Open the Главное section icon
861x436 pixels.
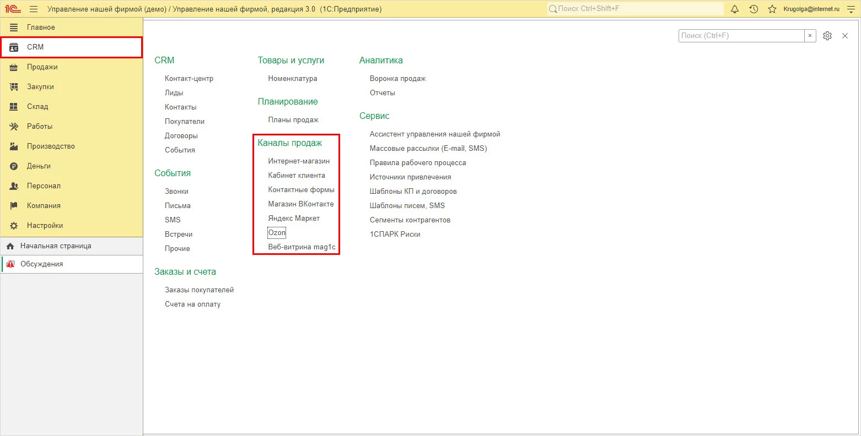click(14, 28)
